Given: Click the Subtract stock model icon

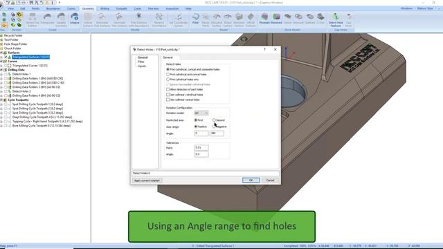Looking at the screenshot, I should point(310,19).
